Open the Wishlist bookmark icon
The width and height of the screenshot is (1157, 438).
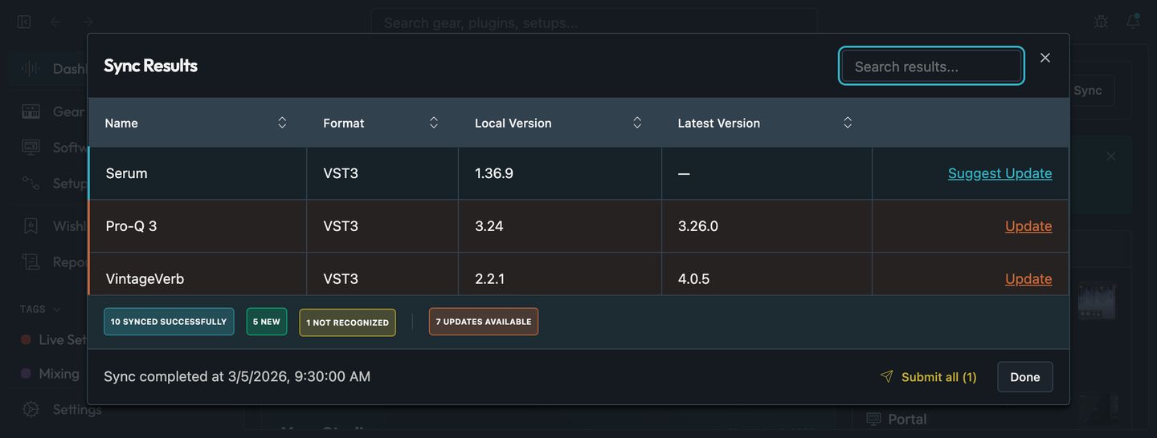pos(31,226)
